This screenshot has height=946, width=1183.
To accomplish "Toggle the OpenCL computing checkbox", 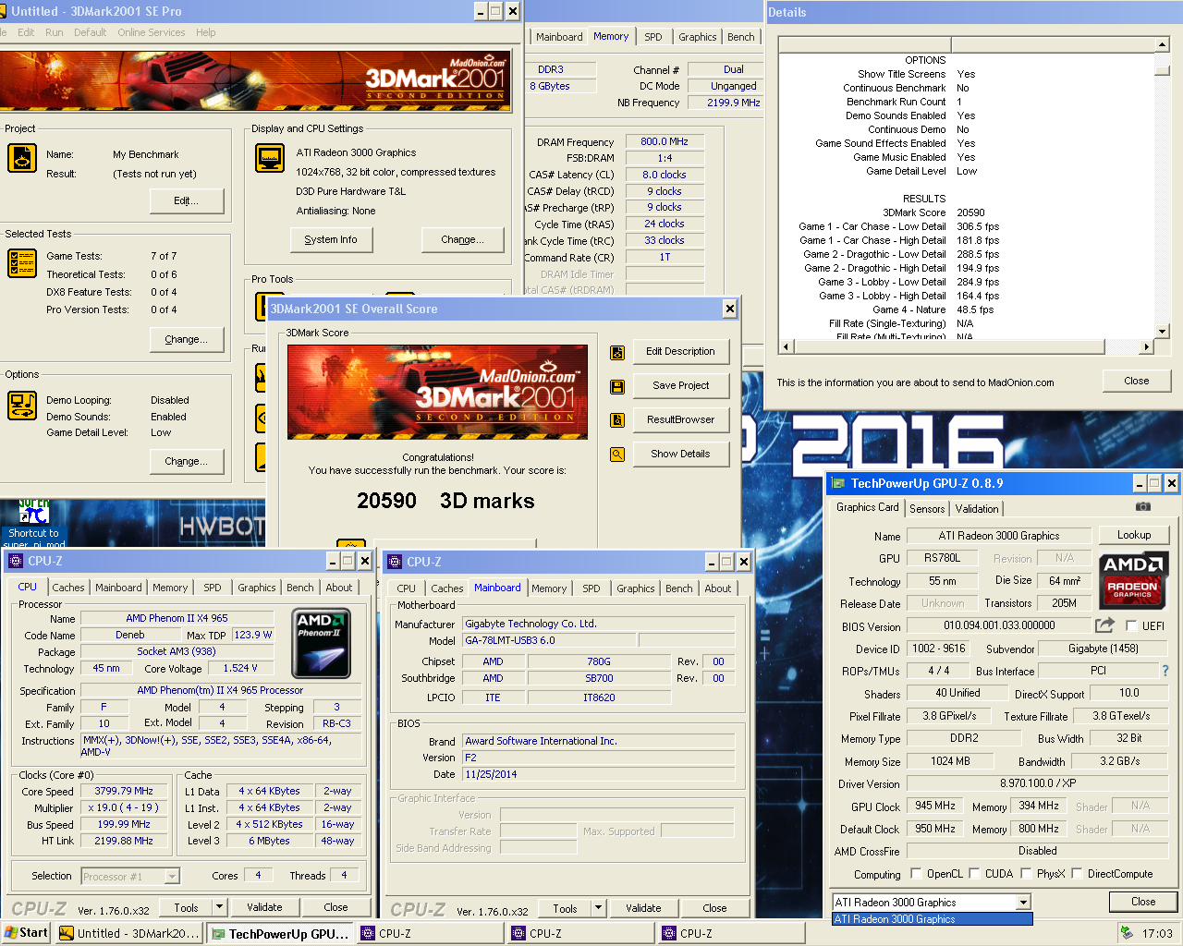I will coord(916,874).
